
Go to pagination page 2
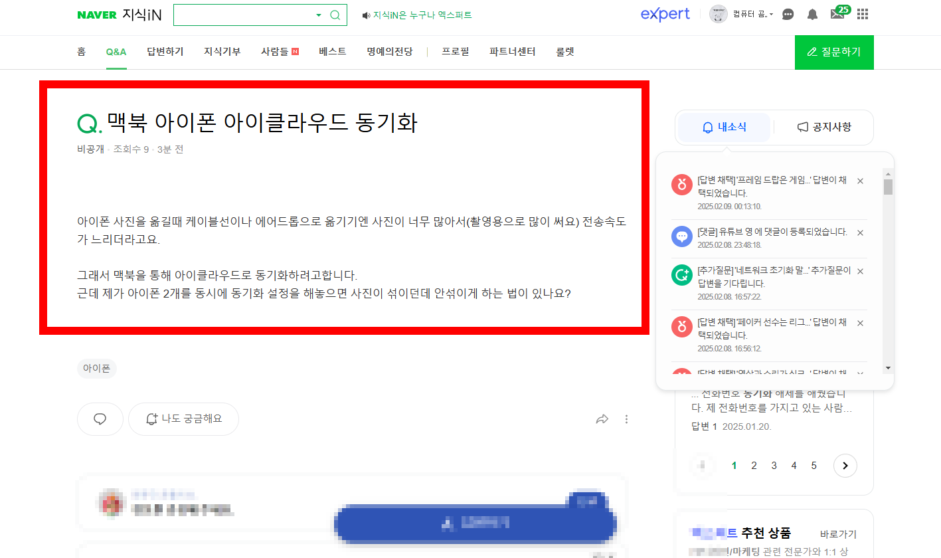754,466
